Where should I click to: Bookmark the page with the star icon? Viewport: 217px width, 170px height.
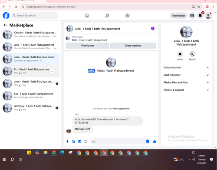pyautogui.click(x=199, y=7)
